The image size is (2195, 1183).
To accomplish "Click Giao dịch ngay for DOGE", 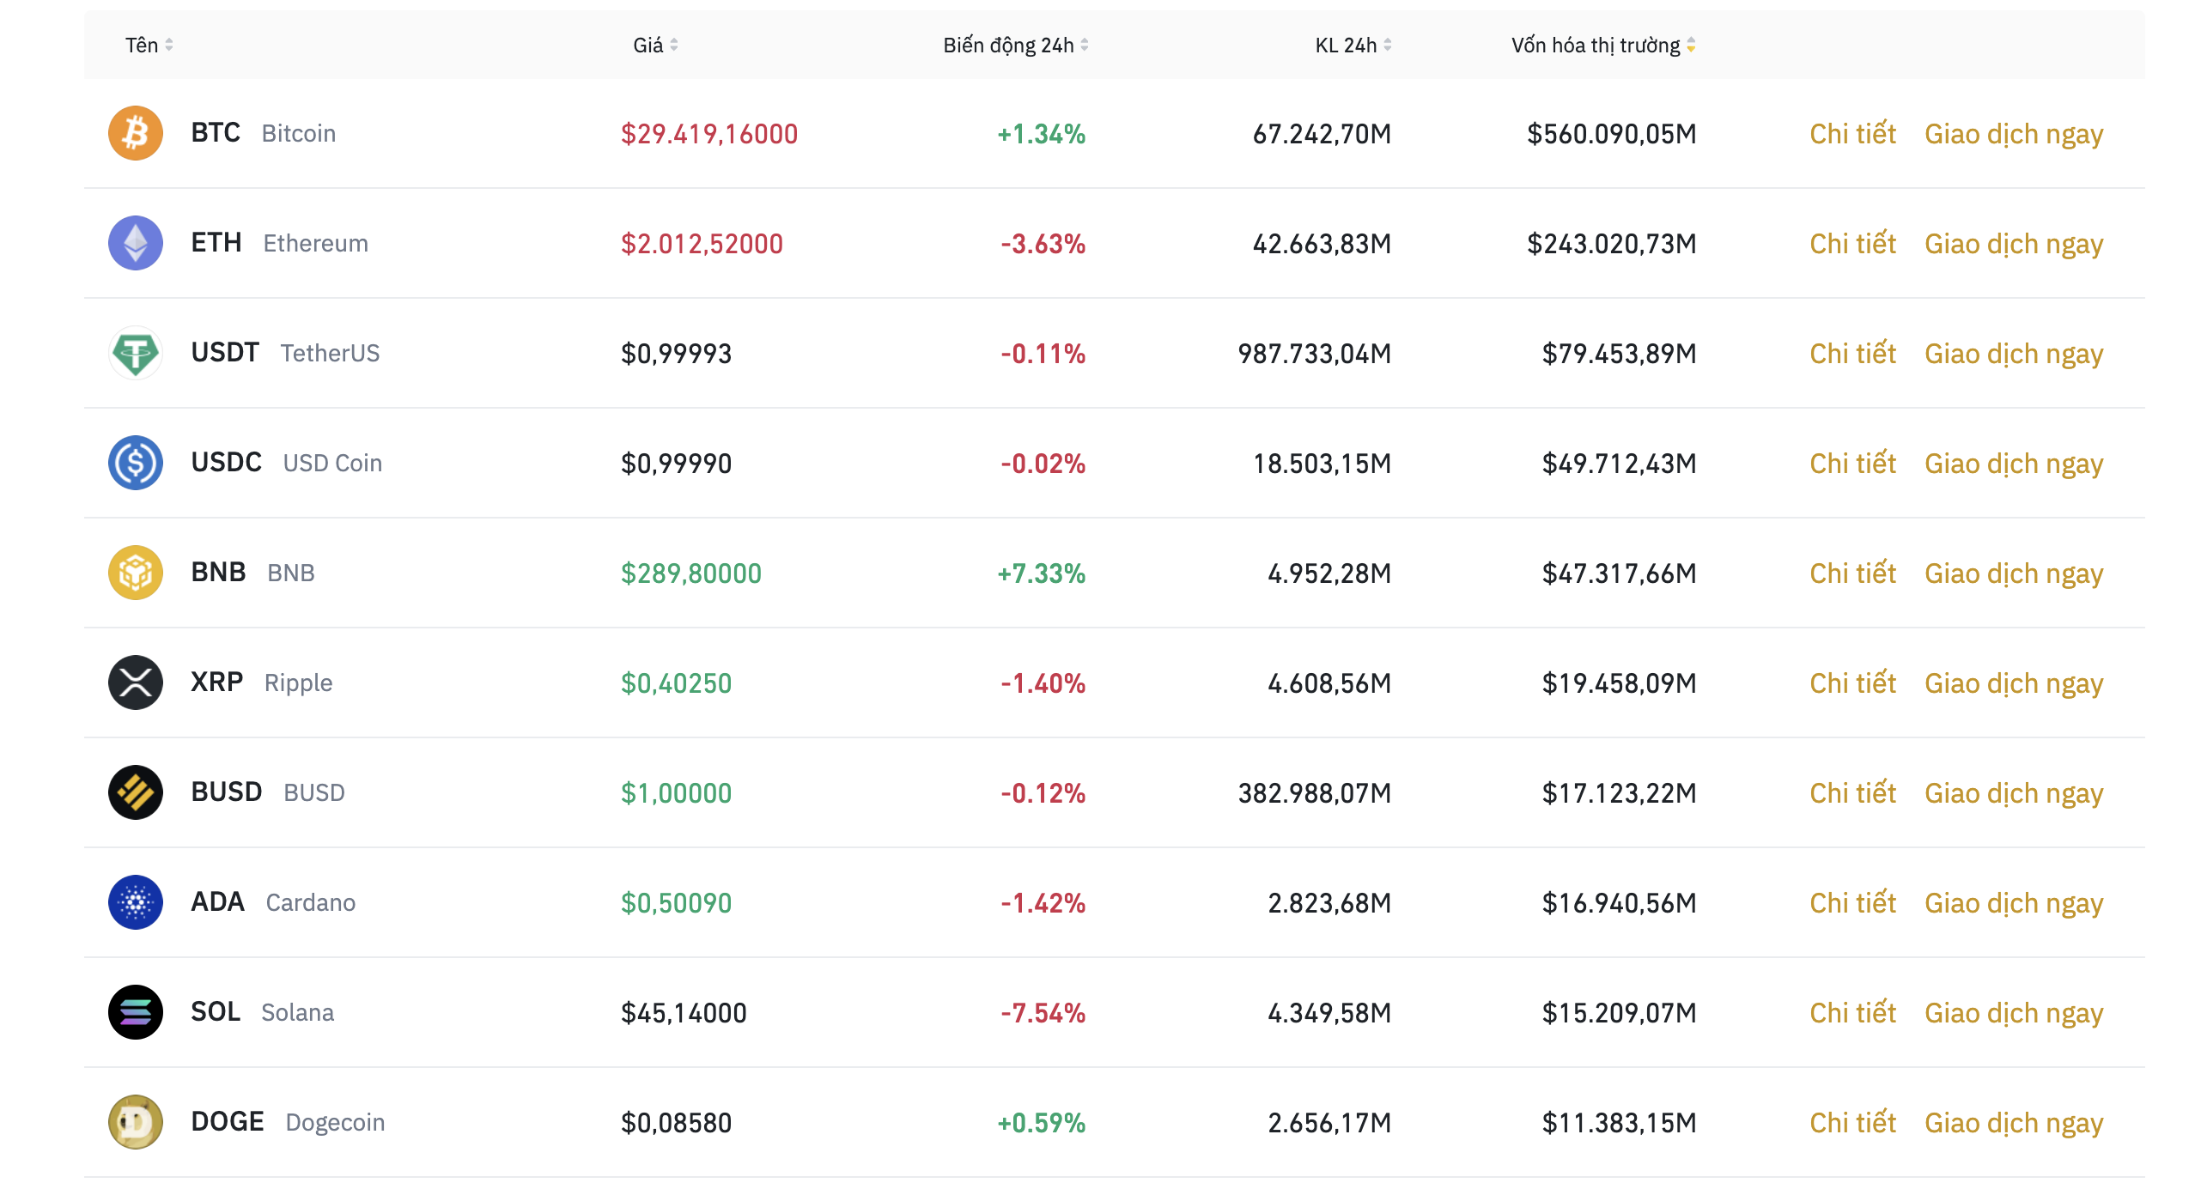I will point(2014,1125).
